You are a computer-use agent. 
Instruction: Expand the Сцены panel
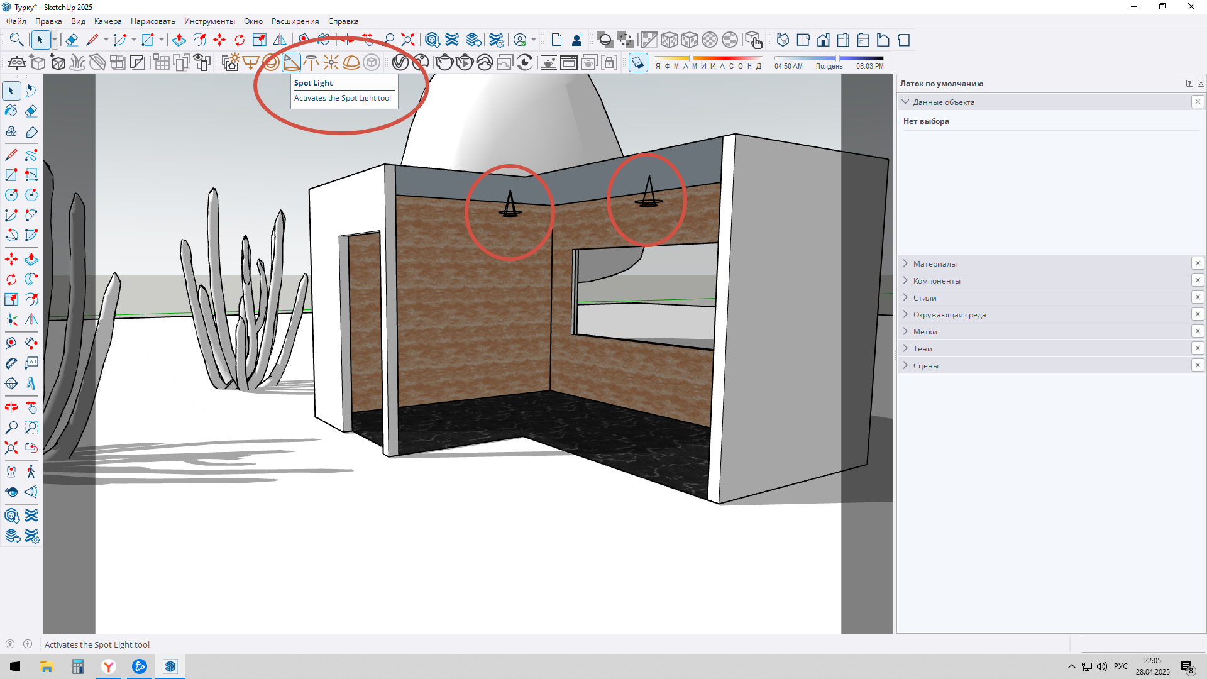click(x=906, y=365)
